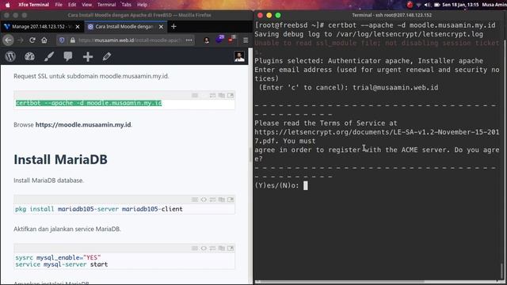Close the Manage 207.148.123.152 tab

78,27
